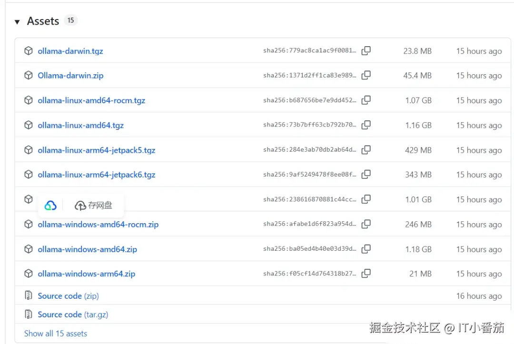Show all 15 assets
Viewport: 514px width, 344px height.
pyautogui.click(x=56, y=334)
